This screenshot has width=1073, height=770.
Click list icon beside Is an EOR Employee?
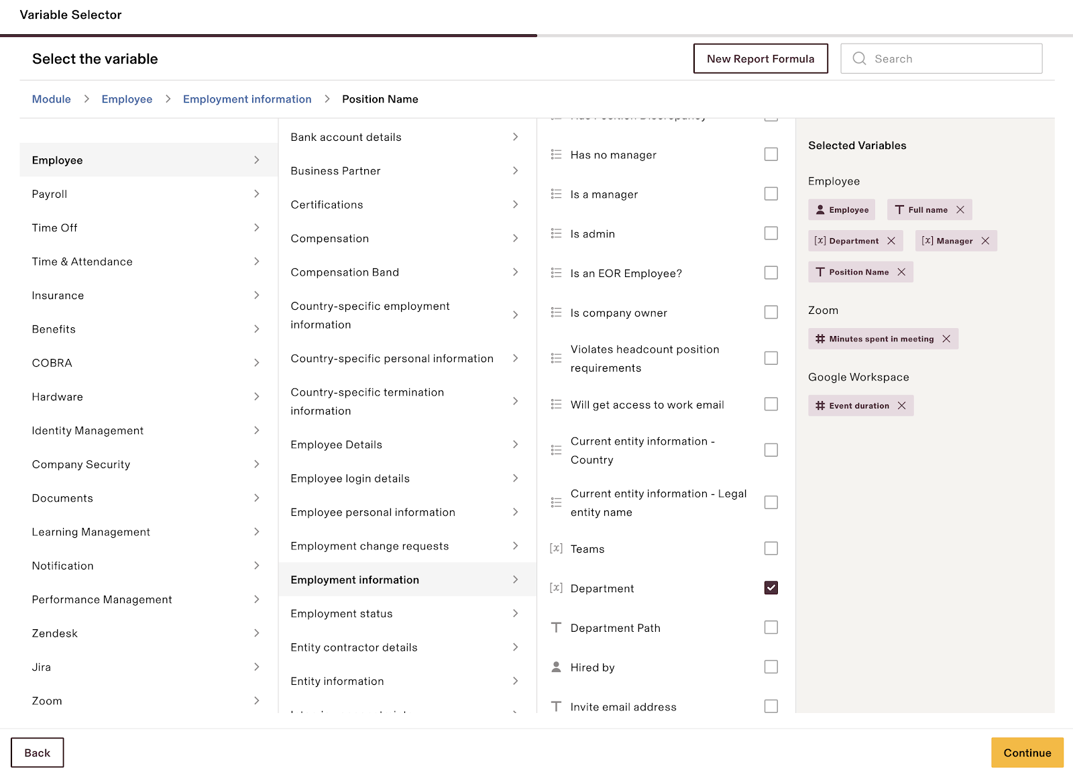point(556,273)
